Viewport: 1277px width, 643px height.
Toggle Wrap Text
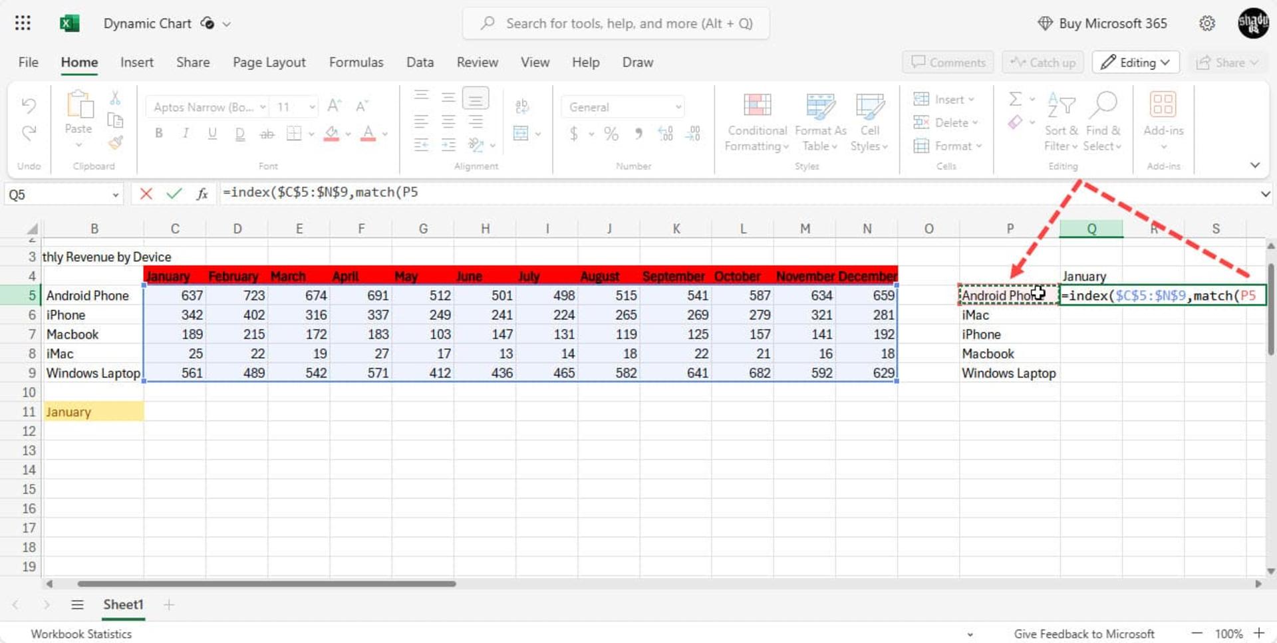click(x=522, y=106)
